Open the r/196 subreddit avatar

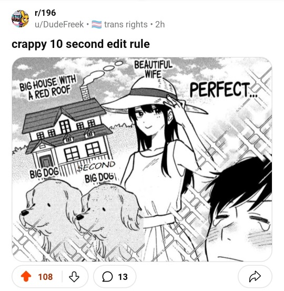(x=21, y=19)
